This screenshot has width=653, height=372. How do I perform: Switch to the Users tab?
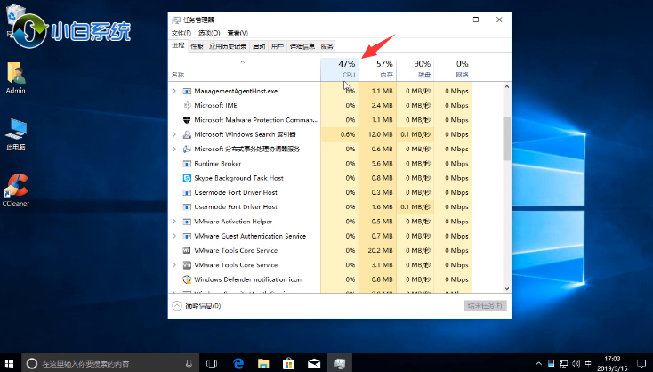(x=278, y=46)
